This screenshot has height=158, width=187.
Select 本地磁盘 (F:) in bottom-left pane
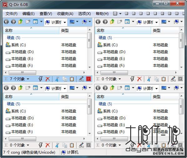(x=19, y=132)
